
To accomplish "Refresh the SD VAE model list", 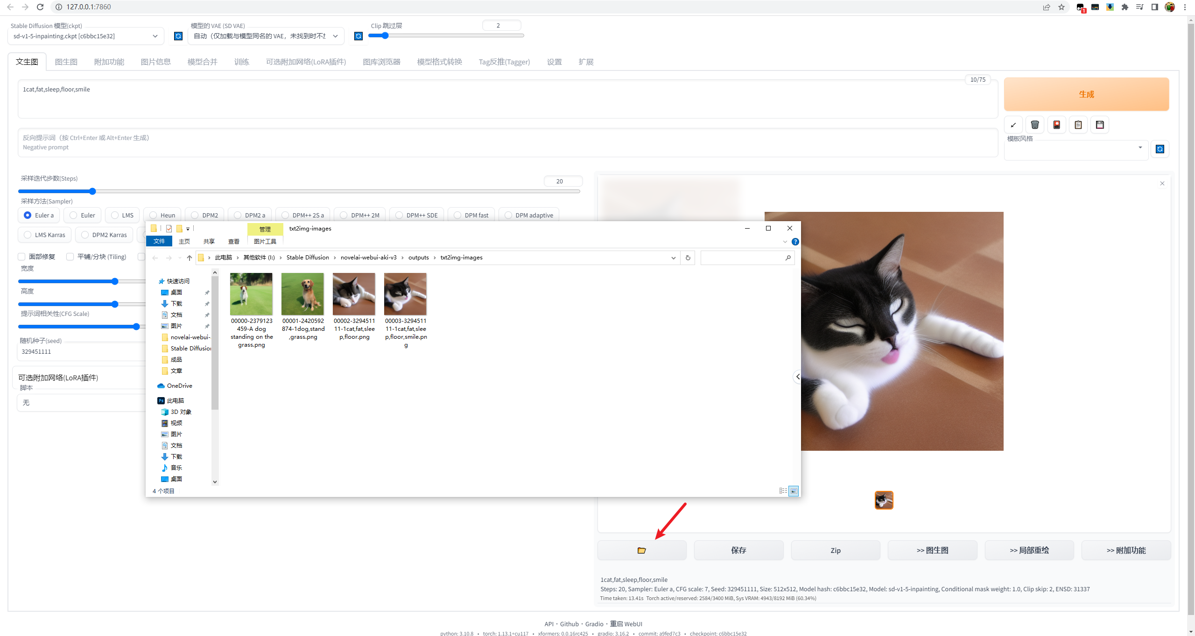I will [x=358, y=36].
